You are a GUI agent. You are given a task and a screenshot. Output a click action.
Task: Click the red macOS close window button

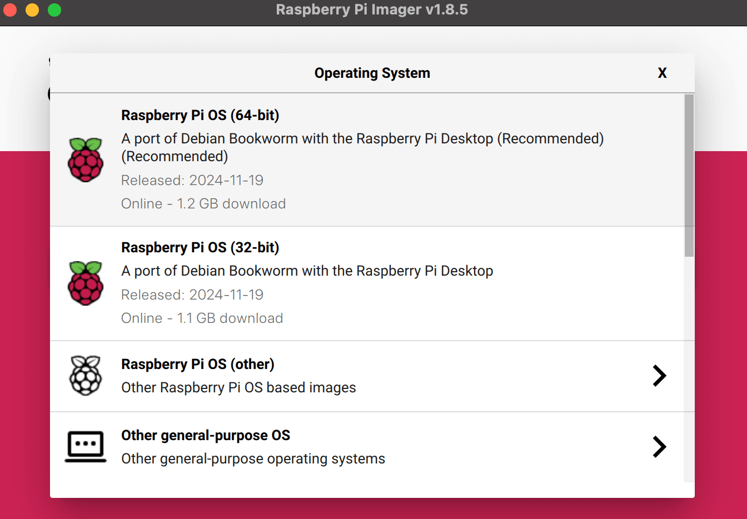[10, 10]
